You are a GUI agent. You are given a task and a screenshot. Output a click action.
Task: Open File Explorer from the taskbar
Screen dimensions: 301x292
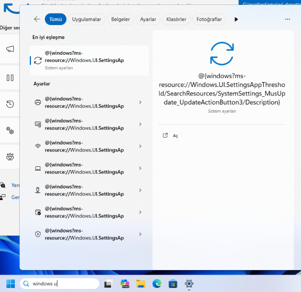click(141, 283)
